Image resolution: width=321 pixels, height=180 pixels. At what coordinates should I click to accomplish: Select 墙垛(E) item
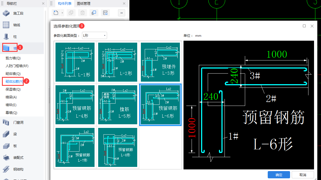click(11, 105)
